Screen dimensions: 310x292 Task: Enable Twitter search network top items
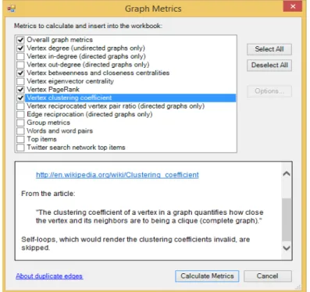pos(20,148)
